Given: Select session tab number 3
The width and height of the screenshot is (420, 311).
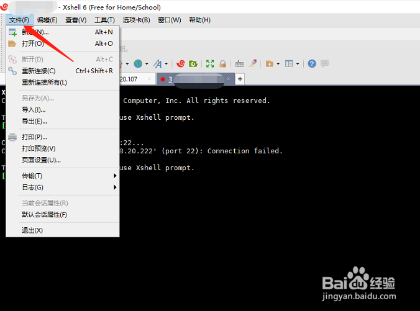Looking at the screenshot, I should 196,79.
